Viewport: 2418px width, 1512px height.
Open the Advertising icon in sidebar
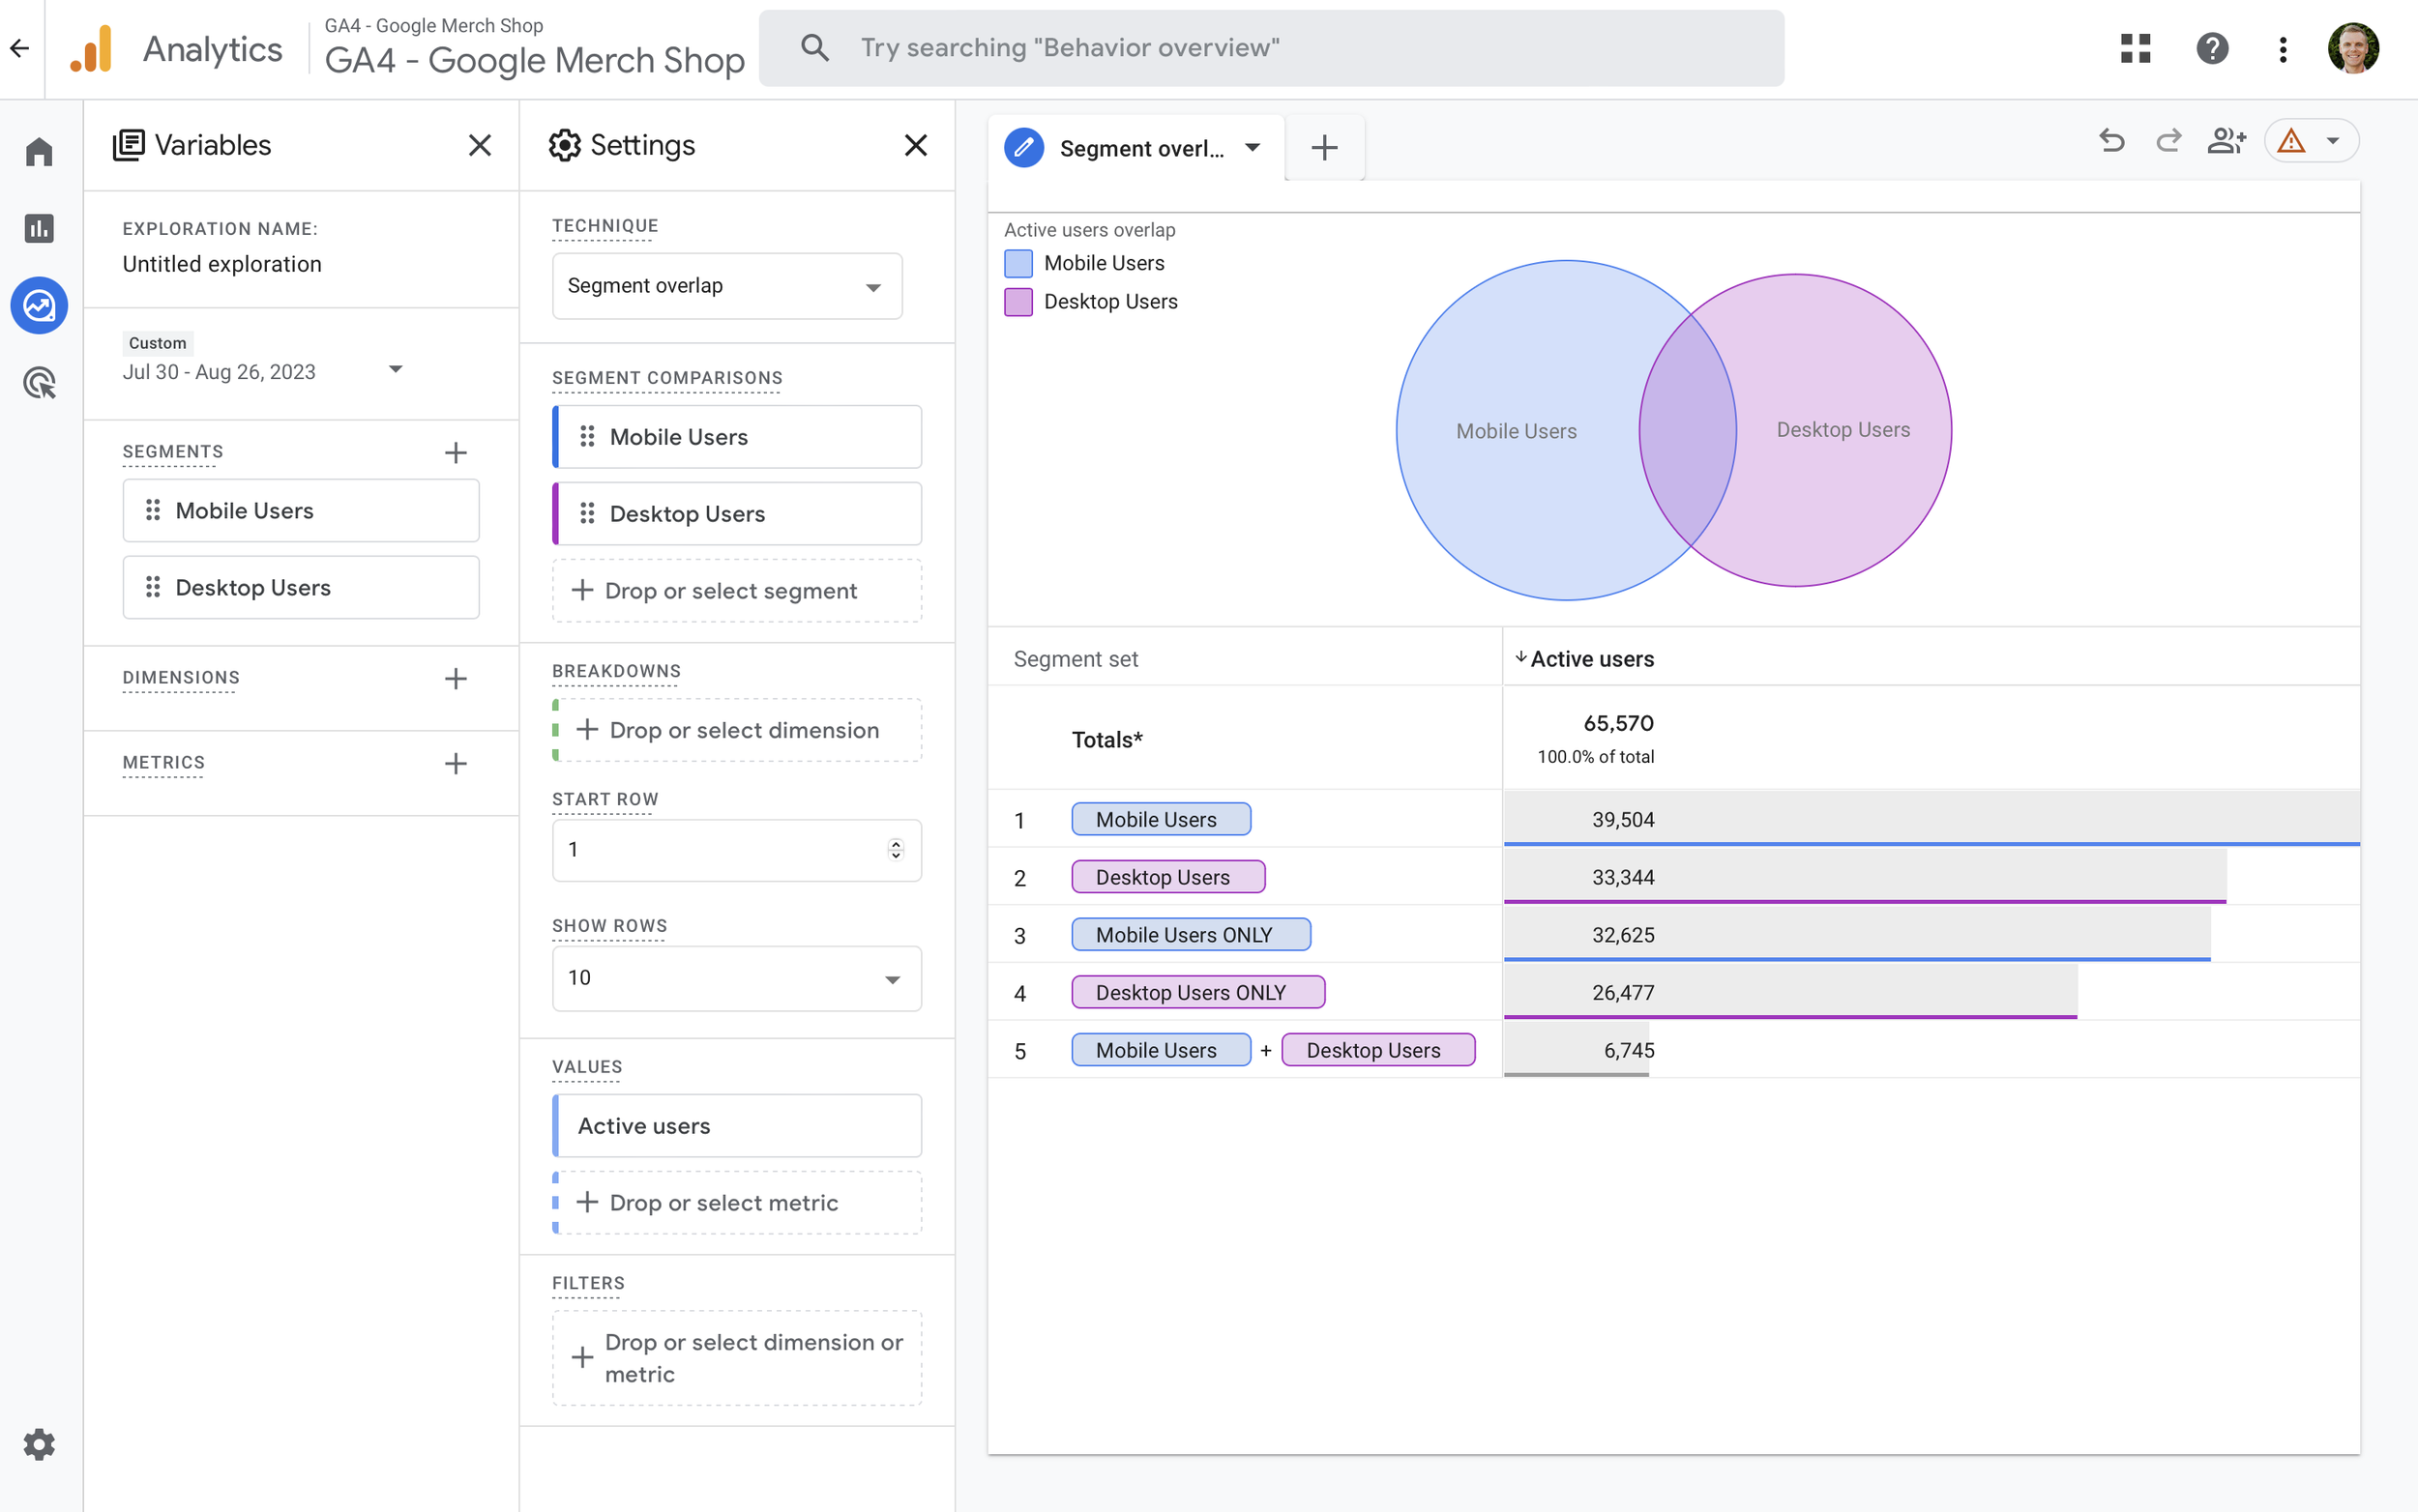(x=39, y=382)
